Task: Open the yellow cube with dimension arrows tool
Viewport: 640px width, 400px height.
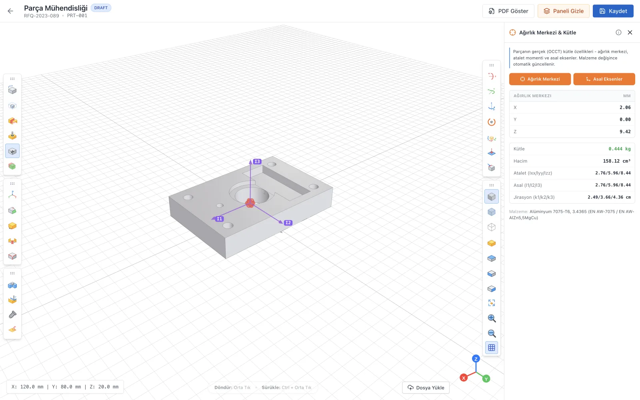Action: tap(492, 138)
